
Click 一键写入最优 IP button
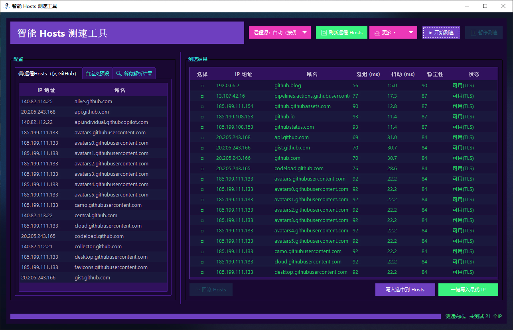[468, 290]
